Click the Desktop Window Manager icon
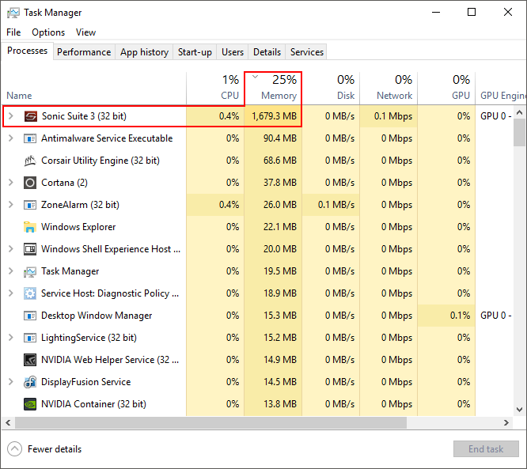527x469 pixels. pos(30,316)
